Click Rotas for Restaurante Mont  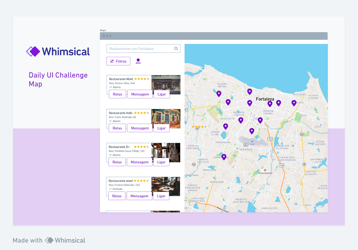click(x=117, y=94)
